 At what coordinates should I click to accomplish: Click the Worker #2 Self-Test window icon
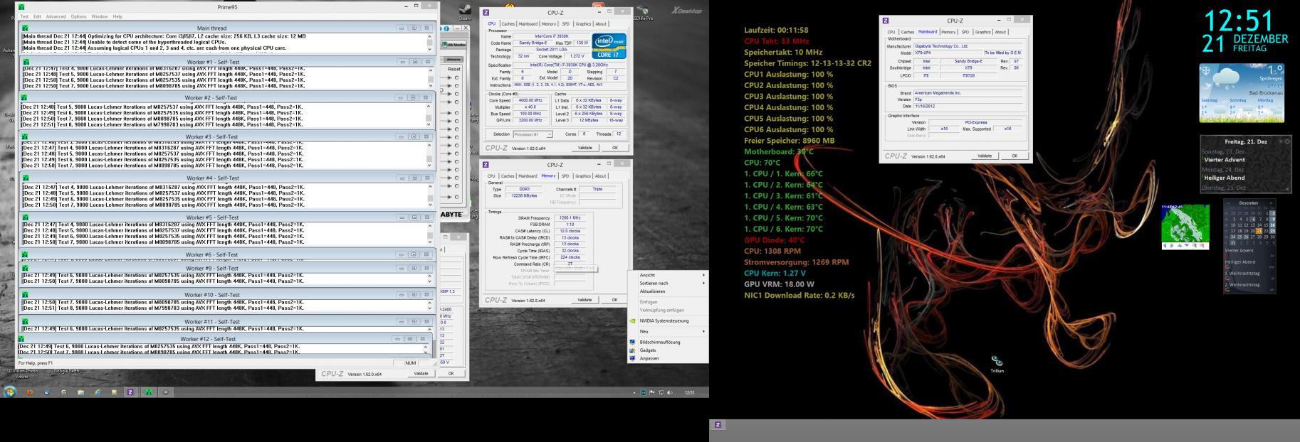(25, 97)
